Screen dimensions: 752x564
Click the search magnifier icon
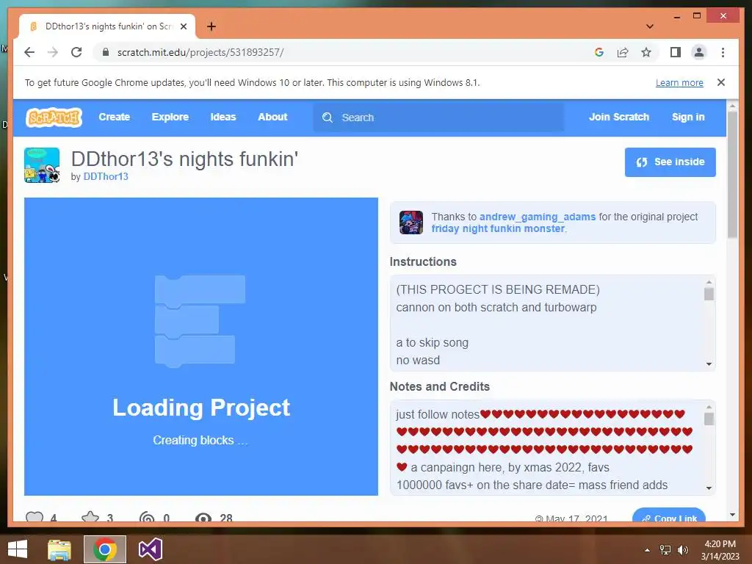(327, 117)
